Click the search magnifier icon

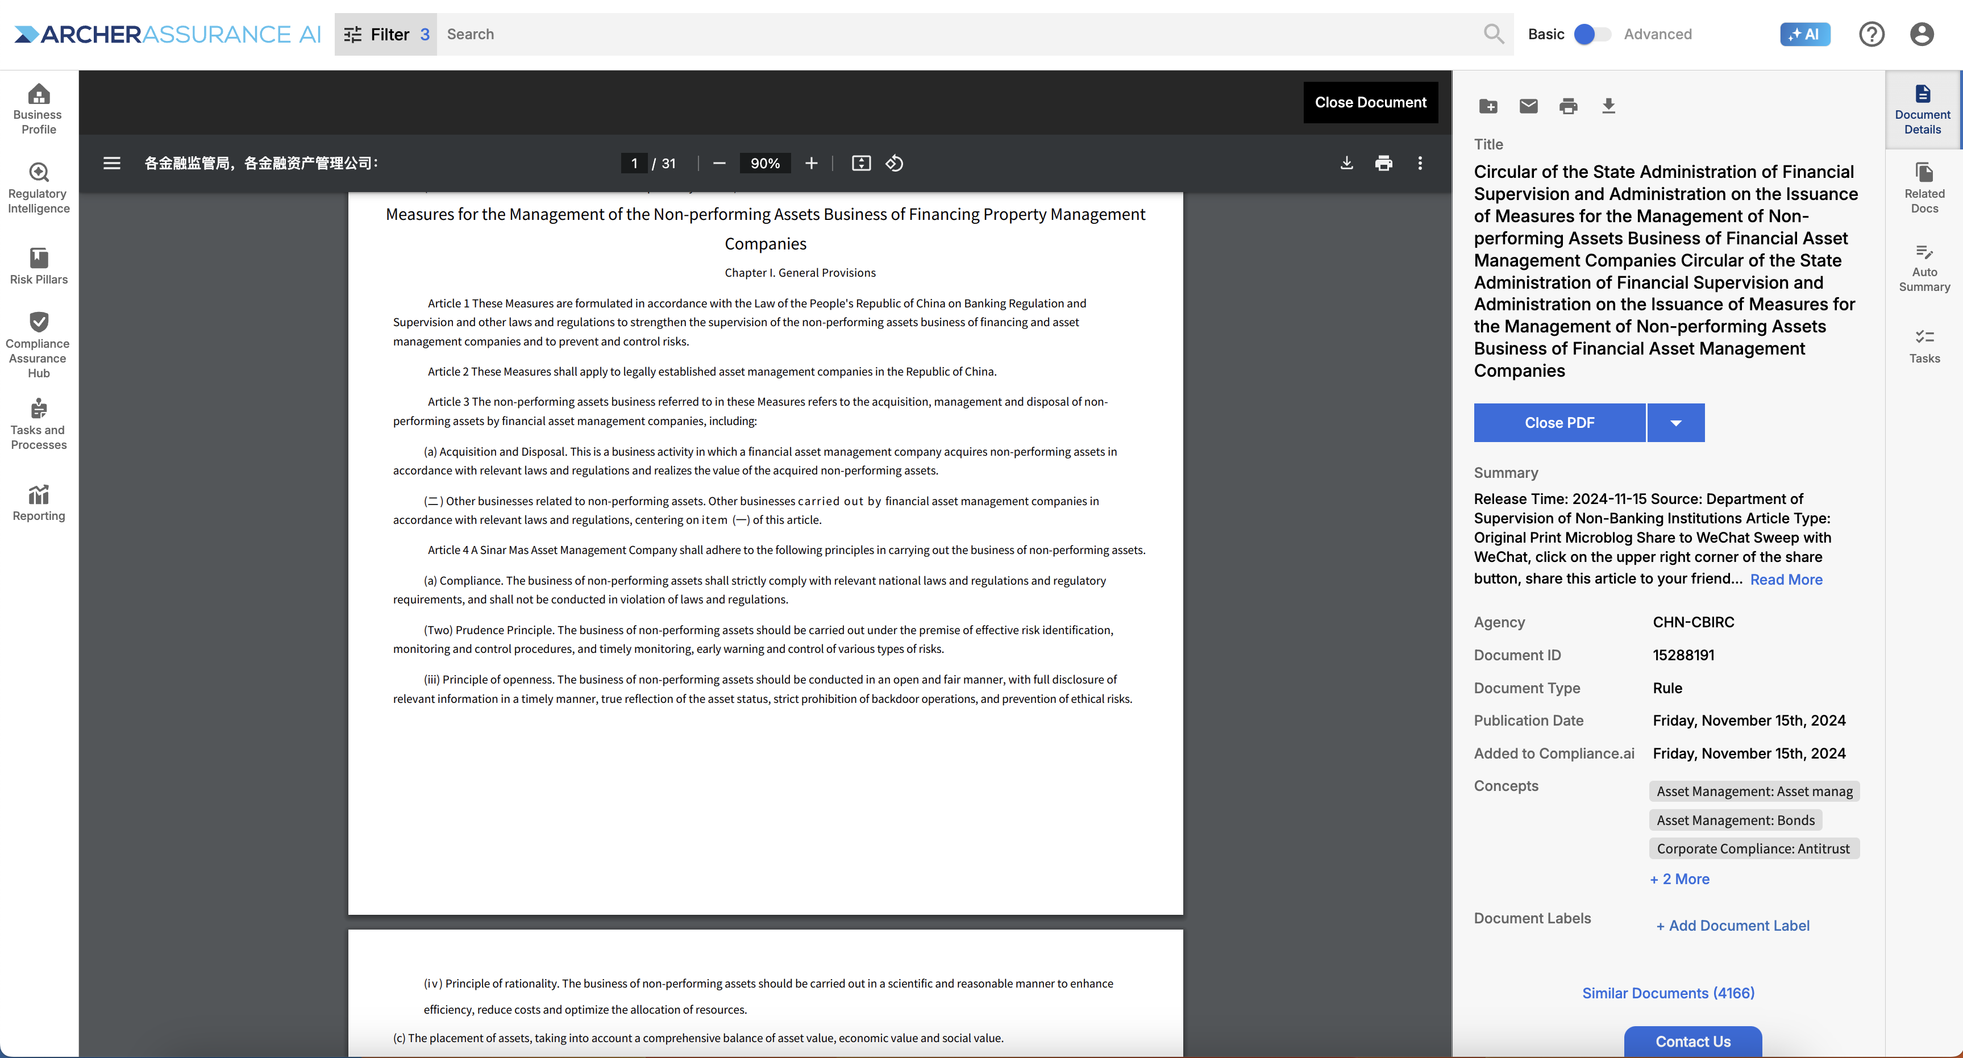pyautogui.click(x=1493, y=34)
